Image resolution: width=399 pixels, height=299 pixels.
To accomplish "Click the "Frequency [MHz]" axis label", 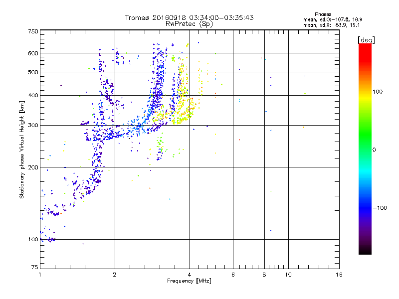I will pyautogui.click(x=189, y=281).
